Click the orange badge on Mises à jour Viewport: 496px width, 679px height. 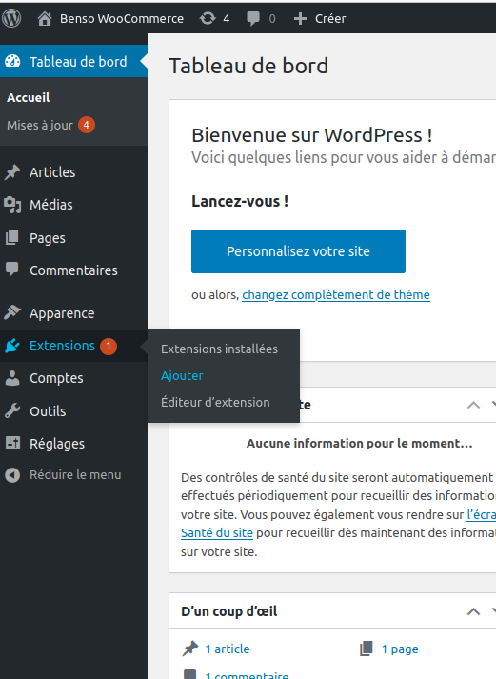(x=87, y=125)
